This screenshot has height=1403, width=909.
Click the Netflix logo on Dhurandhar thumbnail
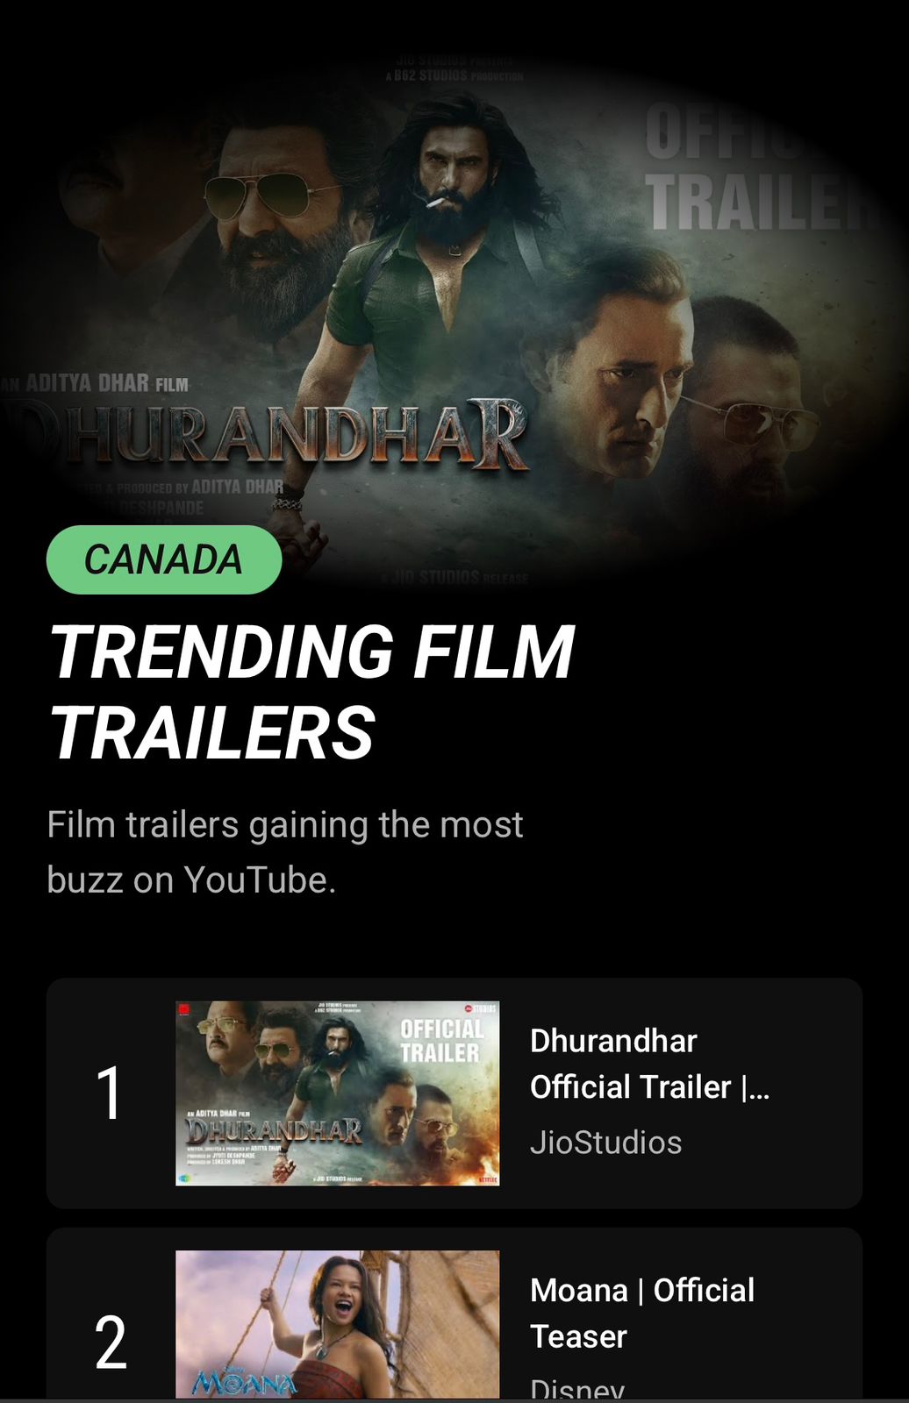pyautogui.click(x=488, y=1180)
